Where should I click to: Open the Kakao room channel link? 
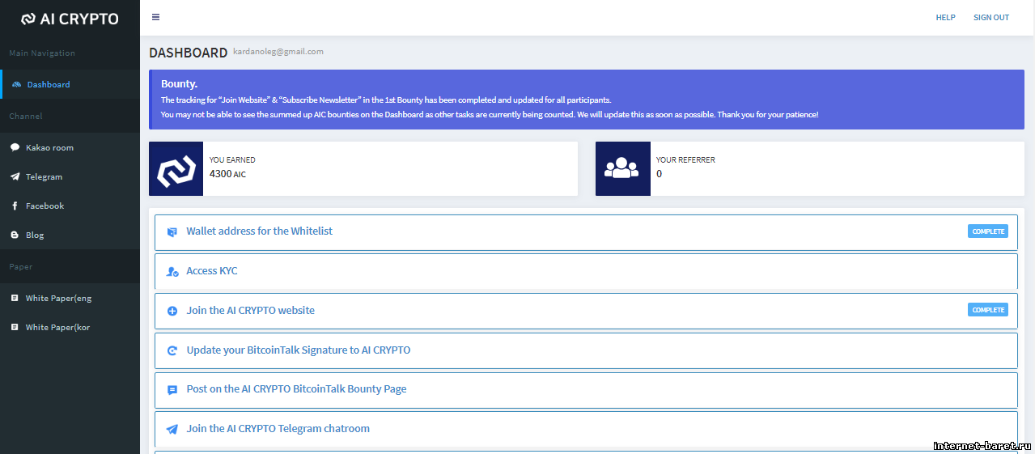pos(70,147)
